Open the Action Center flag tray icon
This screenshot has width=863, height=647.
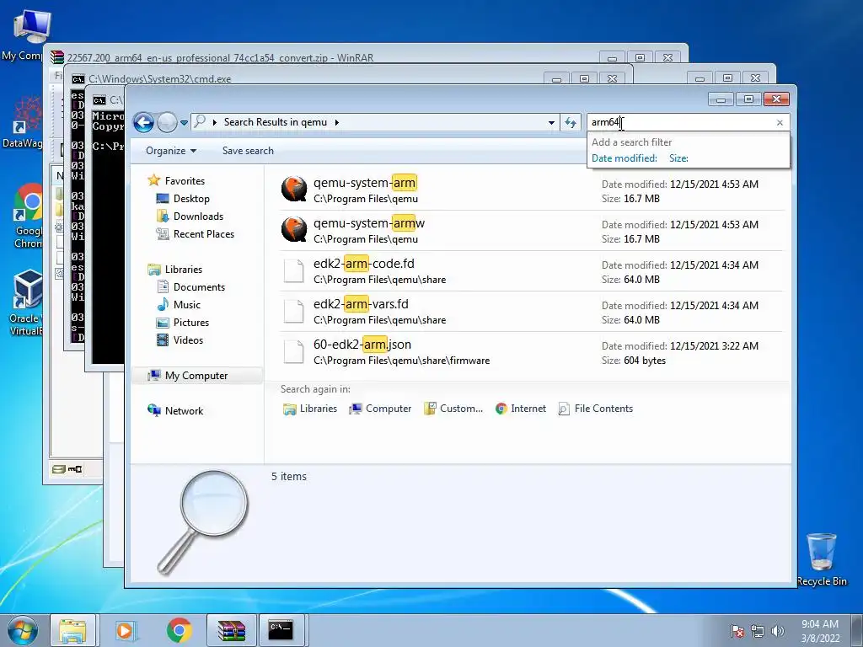737,631
